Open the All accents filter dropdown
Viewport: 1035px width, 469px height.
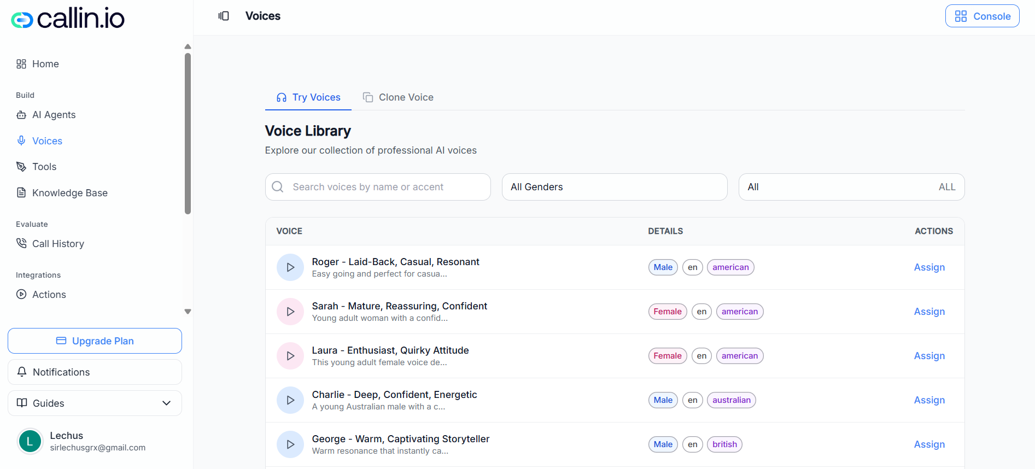851,187
